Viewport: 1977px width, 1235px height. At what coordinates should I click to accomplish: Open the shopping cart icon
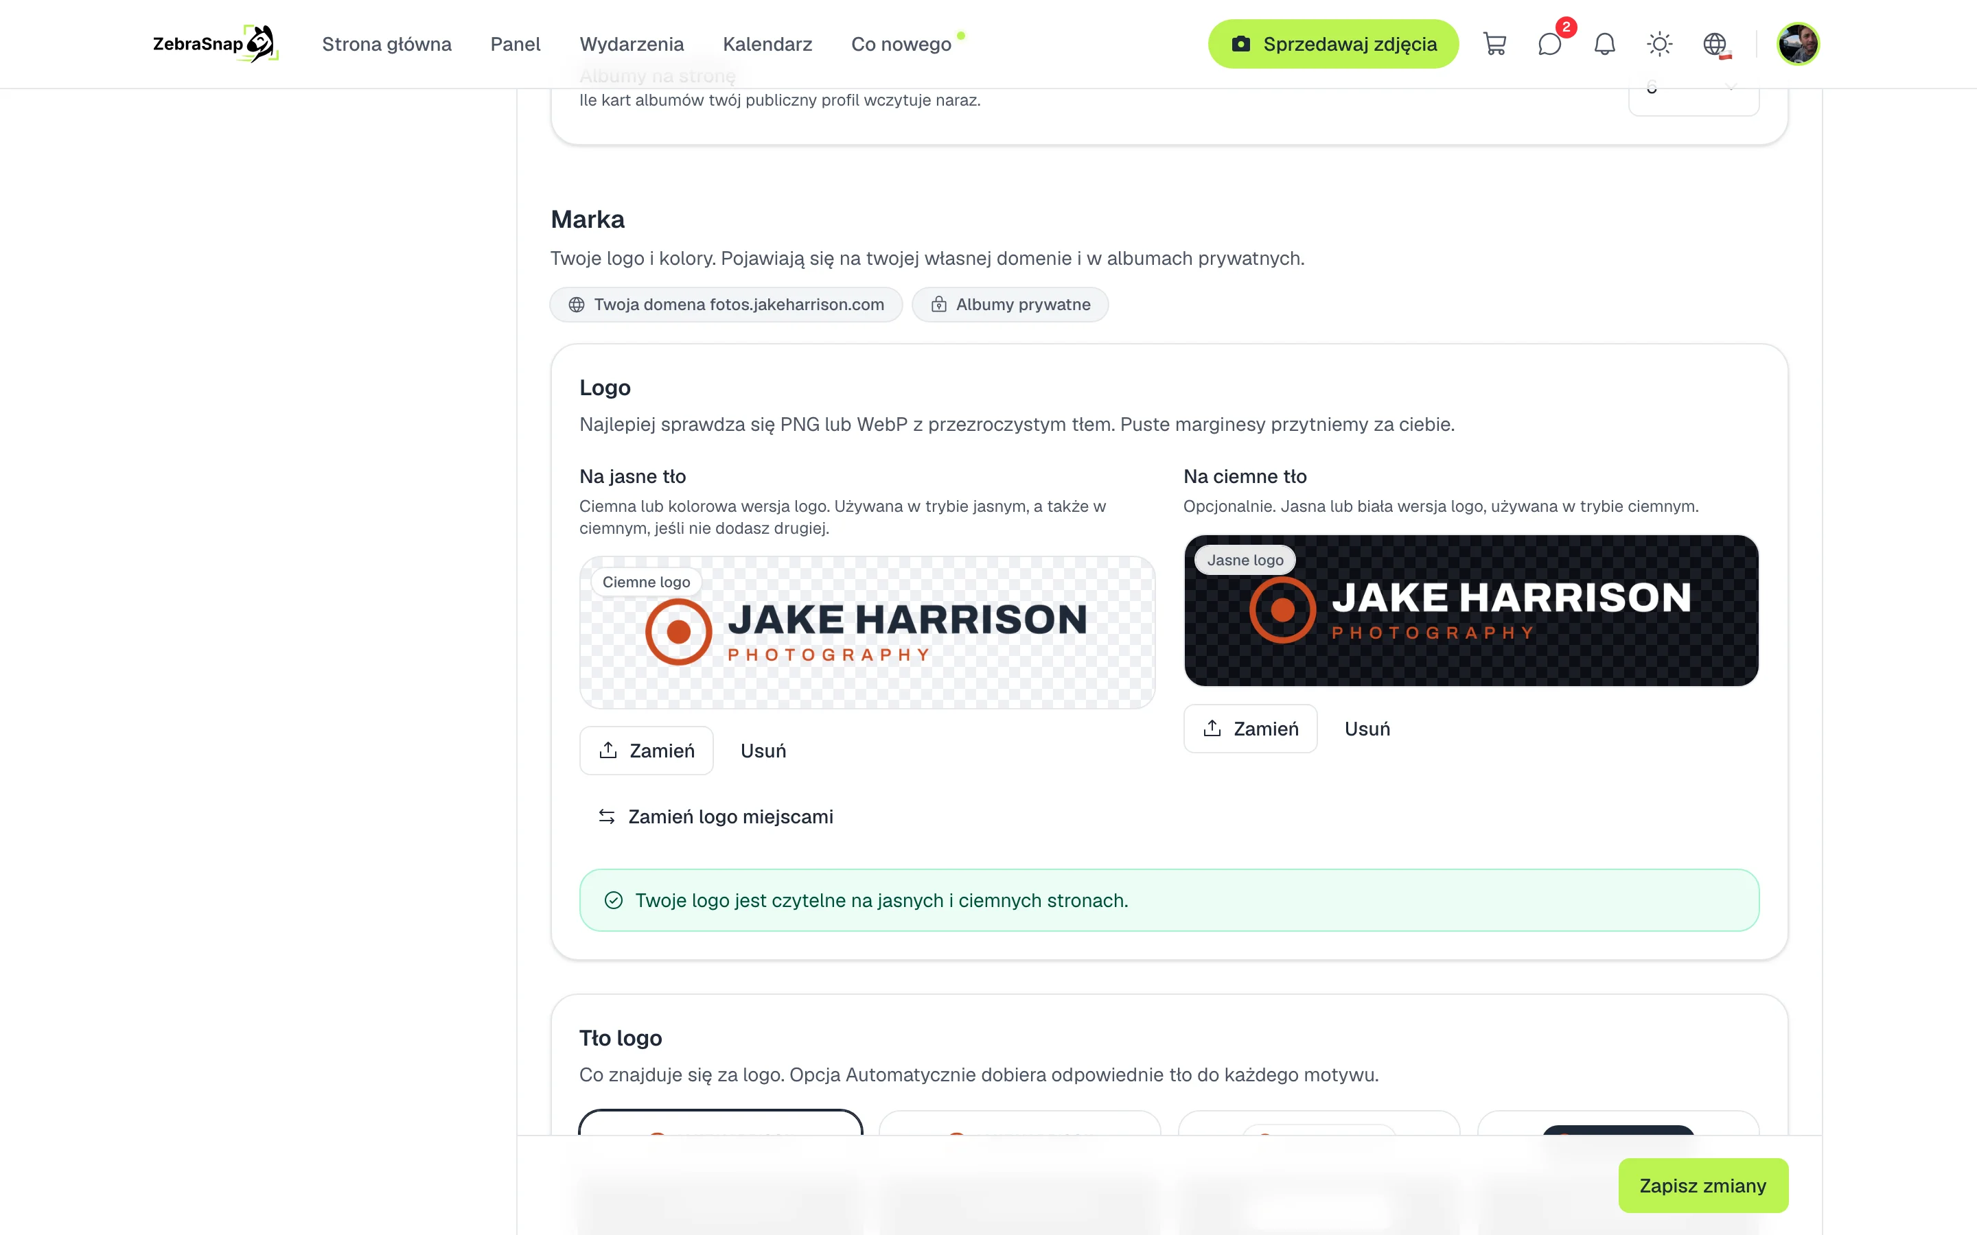(1494, 44)
